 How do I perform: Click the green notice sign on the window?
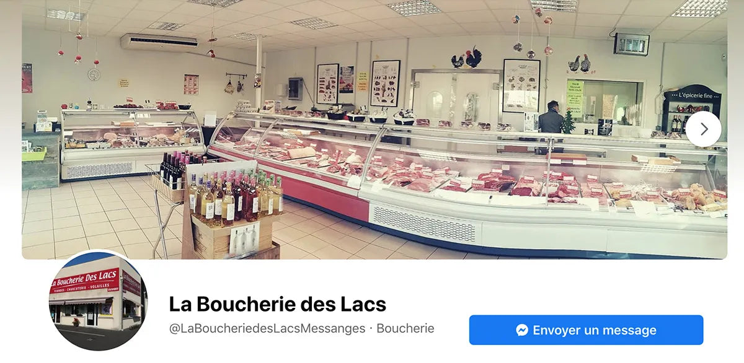point(575,97)
